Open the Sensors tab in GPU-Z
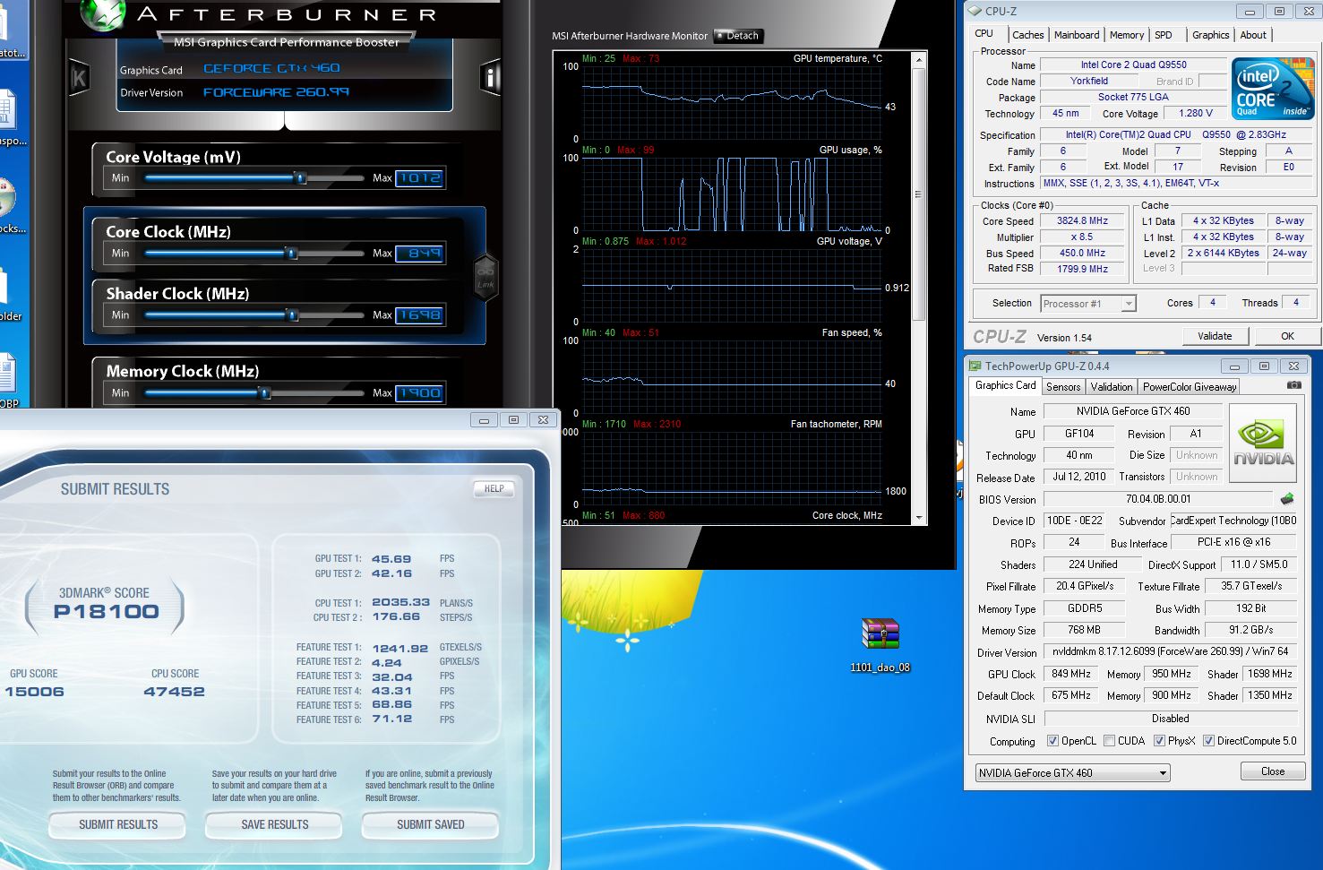 1062,387
